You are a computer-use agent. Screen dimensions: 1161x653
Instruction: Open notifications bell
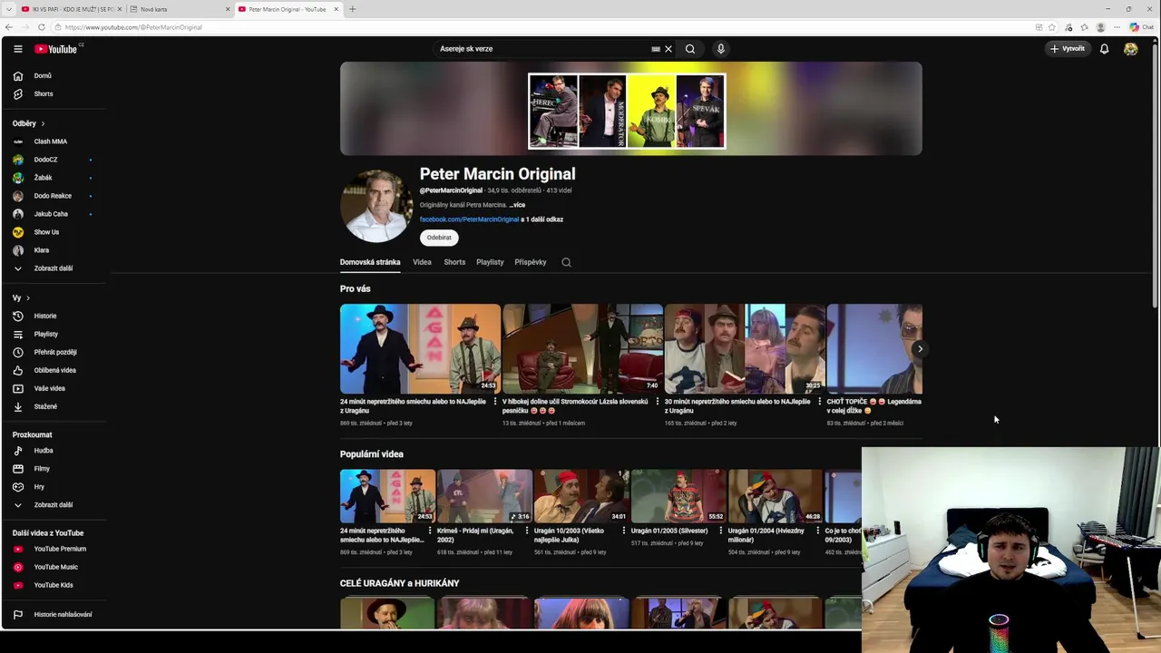(1104, 49)
